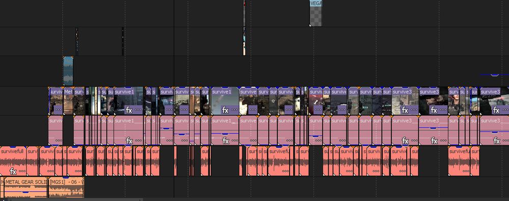The width and height of the screenshot is (509, 201).
Task: Open fx on survive3 video clip with desert thumbnail
Action: [x=405, y=110]
